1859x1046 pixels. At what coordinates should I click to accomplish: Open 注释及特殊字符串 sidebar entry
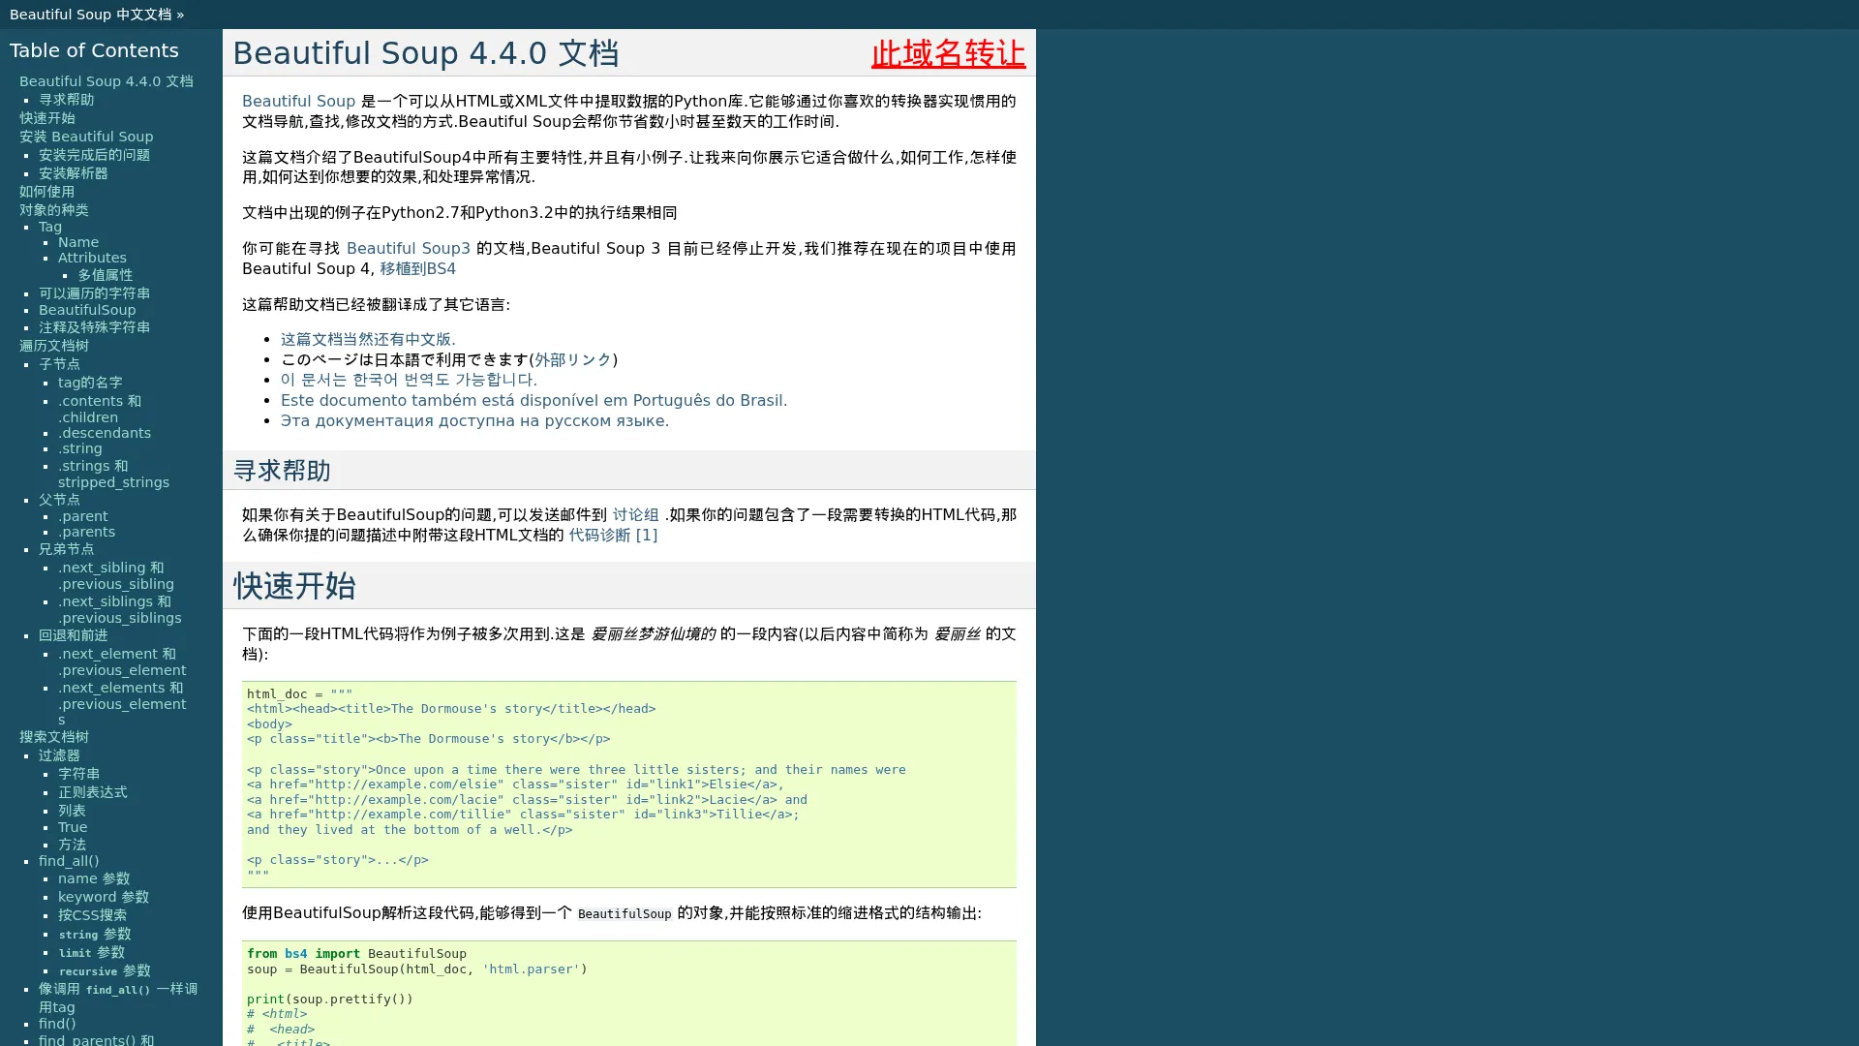[x=94, y=327]
